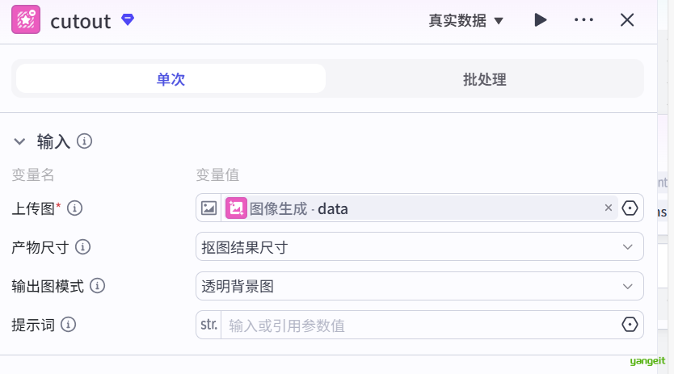Click hexagon variable icon in 提示词 field
674x374 pixels.
pyautogui.click(x=629, y=325)
